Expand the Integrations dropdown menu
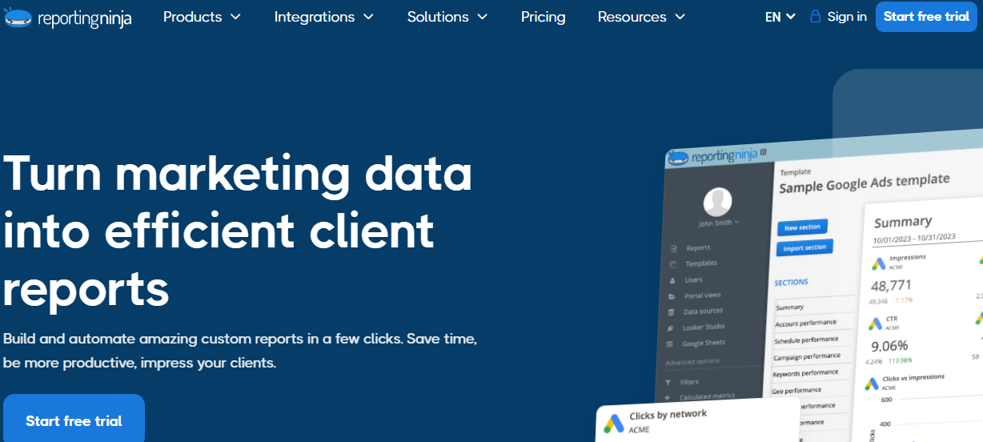The height and width of the screenshot is (442, 983). 323,17
